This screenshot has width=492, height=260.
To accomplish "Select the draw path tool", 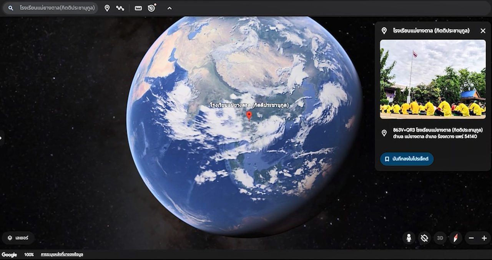I will coord(120,8).
